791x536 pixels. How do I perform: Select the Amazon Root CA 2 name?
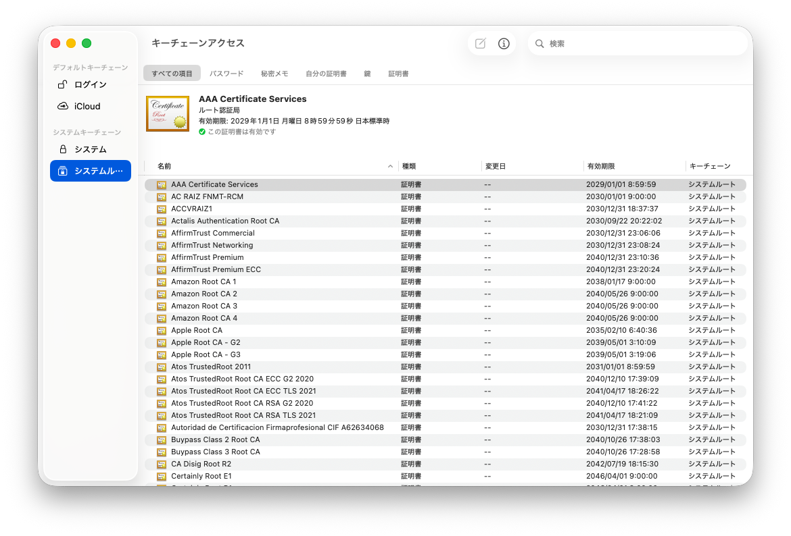[x=203, y=294]
